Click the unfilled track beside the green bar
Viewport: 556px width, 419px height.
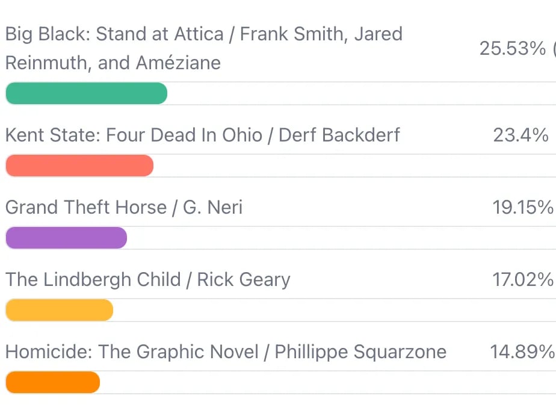(361, 93)
